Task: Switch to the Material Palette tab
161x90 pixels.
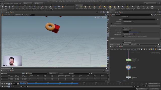Action: coord(126,44)
